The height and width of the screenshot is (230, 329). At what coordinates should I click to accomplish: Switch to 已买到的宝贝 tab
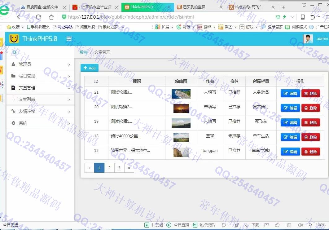(x=199, y=7)
